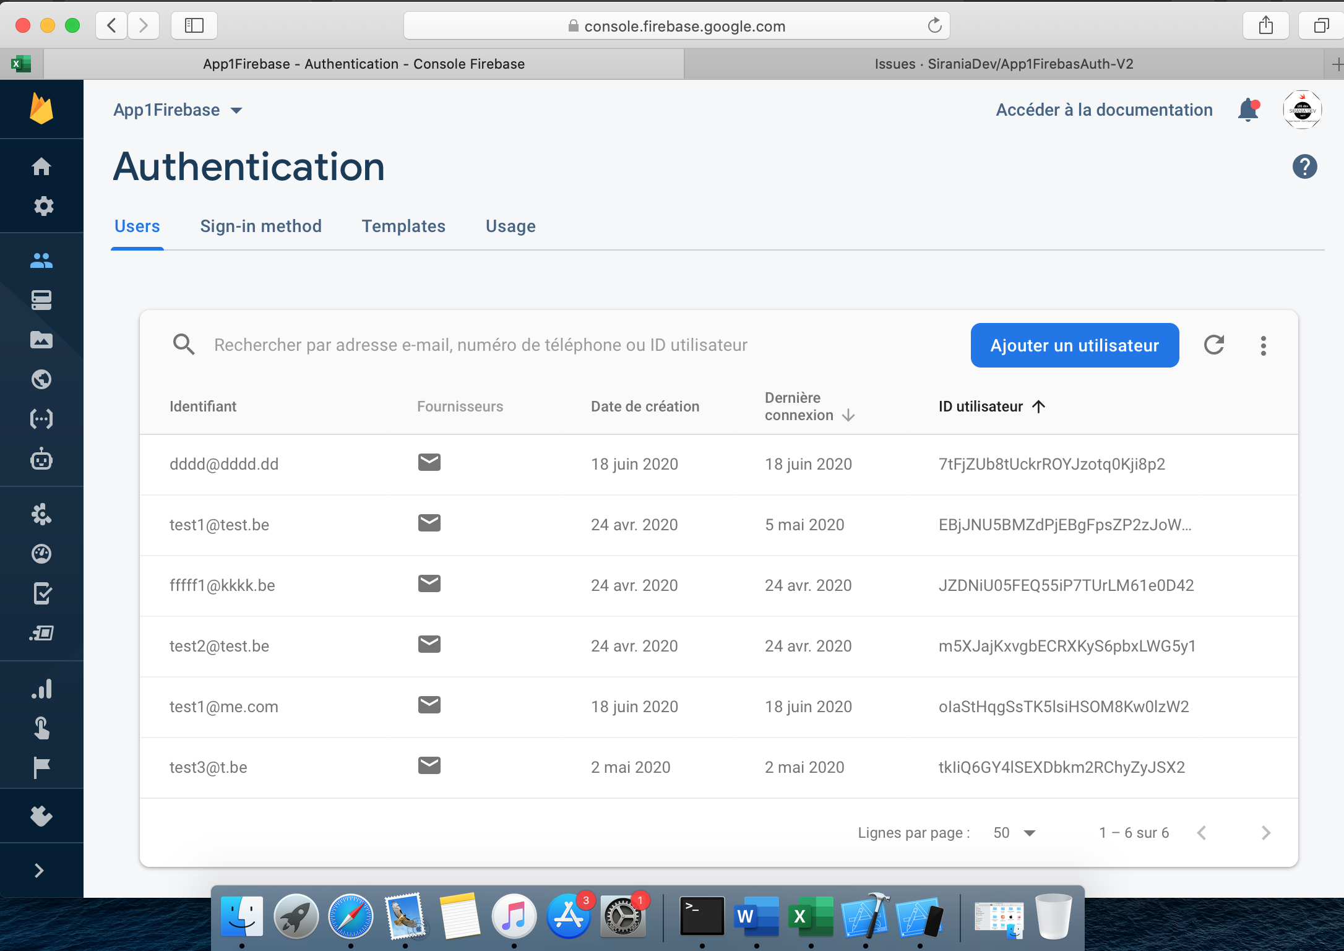Open the ML Kit robot icon in sidebar

tap(41, 458)
